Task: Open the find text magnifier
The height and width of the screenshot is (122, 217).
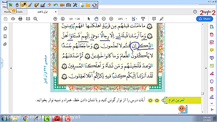Action: 35,19
